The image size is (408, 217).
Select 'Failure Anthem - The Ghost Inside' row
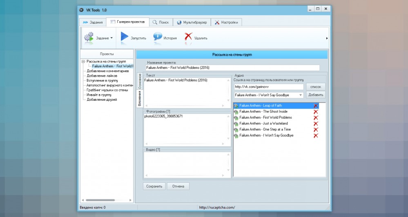point(276,112)
